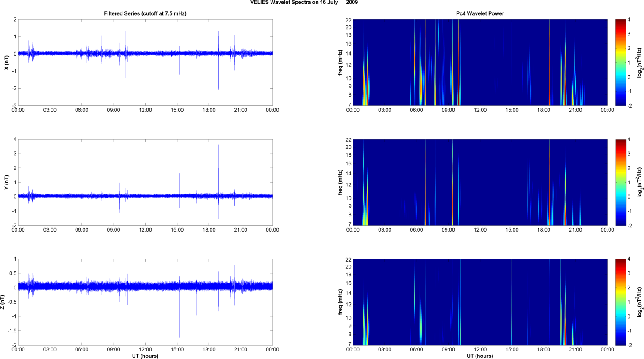Select the 'Z (nT)' y-axis label

click(x=3, y=302)
